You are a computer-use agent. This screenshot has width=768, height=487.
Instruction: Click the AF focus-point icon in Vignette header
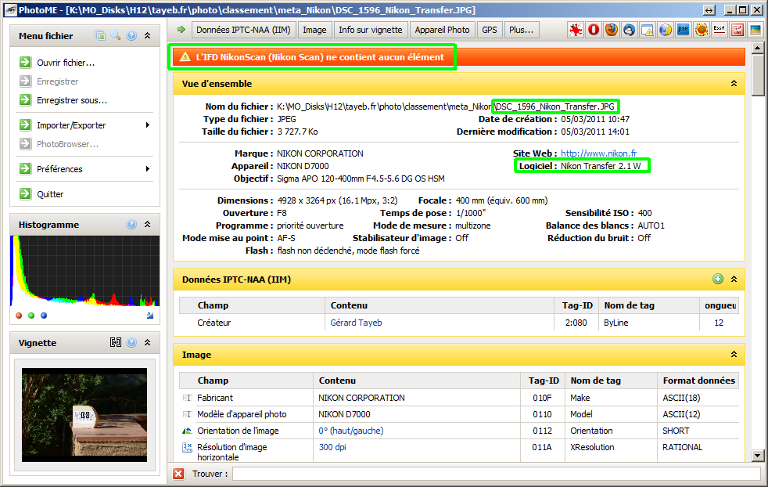(x=116, y=342)
